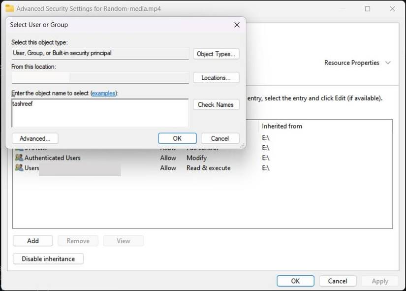Select the Authenticated Users permission entry
The height and width of the screenshot is (291, 406).
point(53,158)
